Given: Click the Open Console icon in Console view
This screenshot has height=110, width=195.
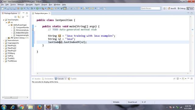Looking at the screenshot, I should pos(183,79).
